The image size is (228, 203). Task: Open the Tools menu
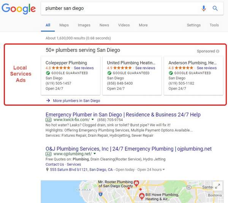pyautogui.click(x=214, y=25)
